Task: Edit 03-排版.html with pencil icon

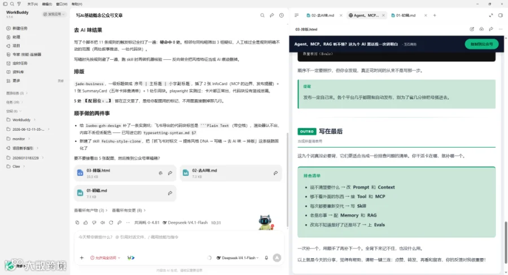Action: [x=472, y=29]
